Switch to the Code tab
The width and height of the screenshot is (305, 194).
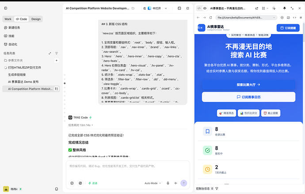click(21, 19)
